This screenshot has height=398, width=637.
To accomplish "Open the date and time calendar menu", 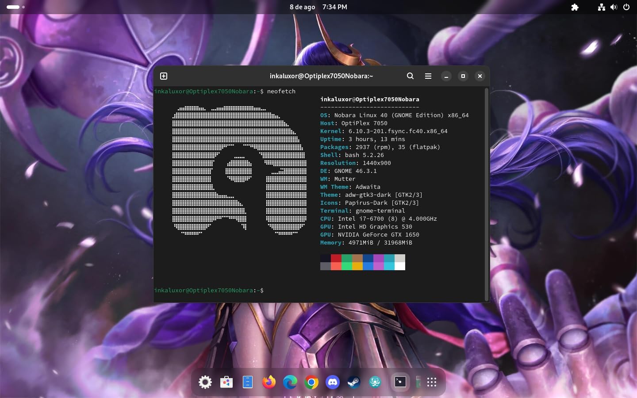I will coord(318,7).
